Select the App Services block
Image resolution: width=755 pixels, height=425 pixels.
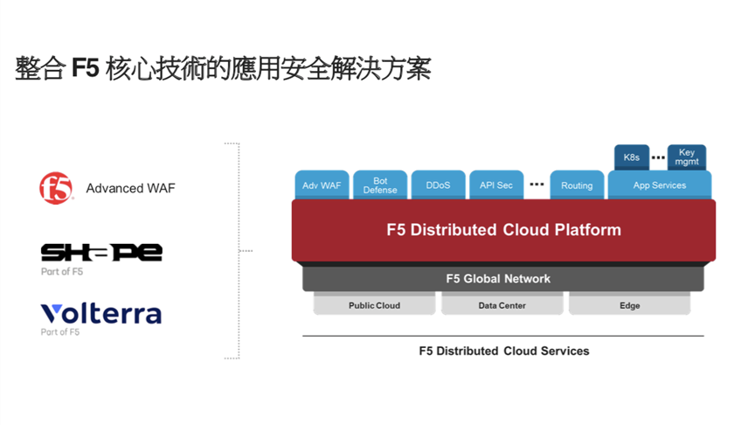[x=660, y=185]
